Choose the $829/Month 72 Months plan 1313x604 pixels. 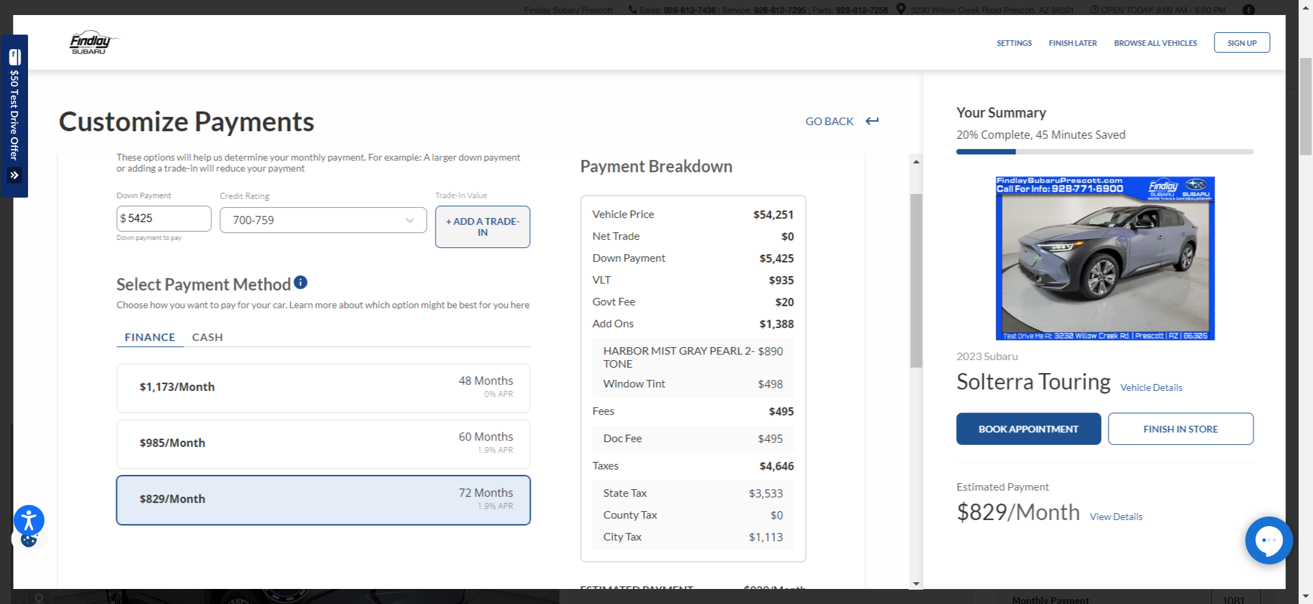pyautogui.click(x=323, y=499)
